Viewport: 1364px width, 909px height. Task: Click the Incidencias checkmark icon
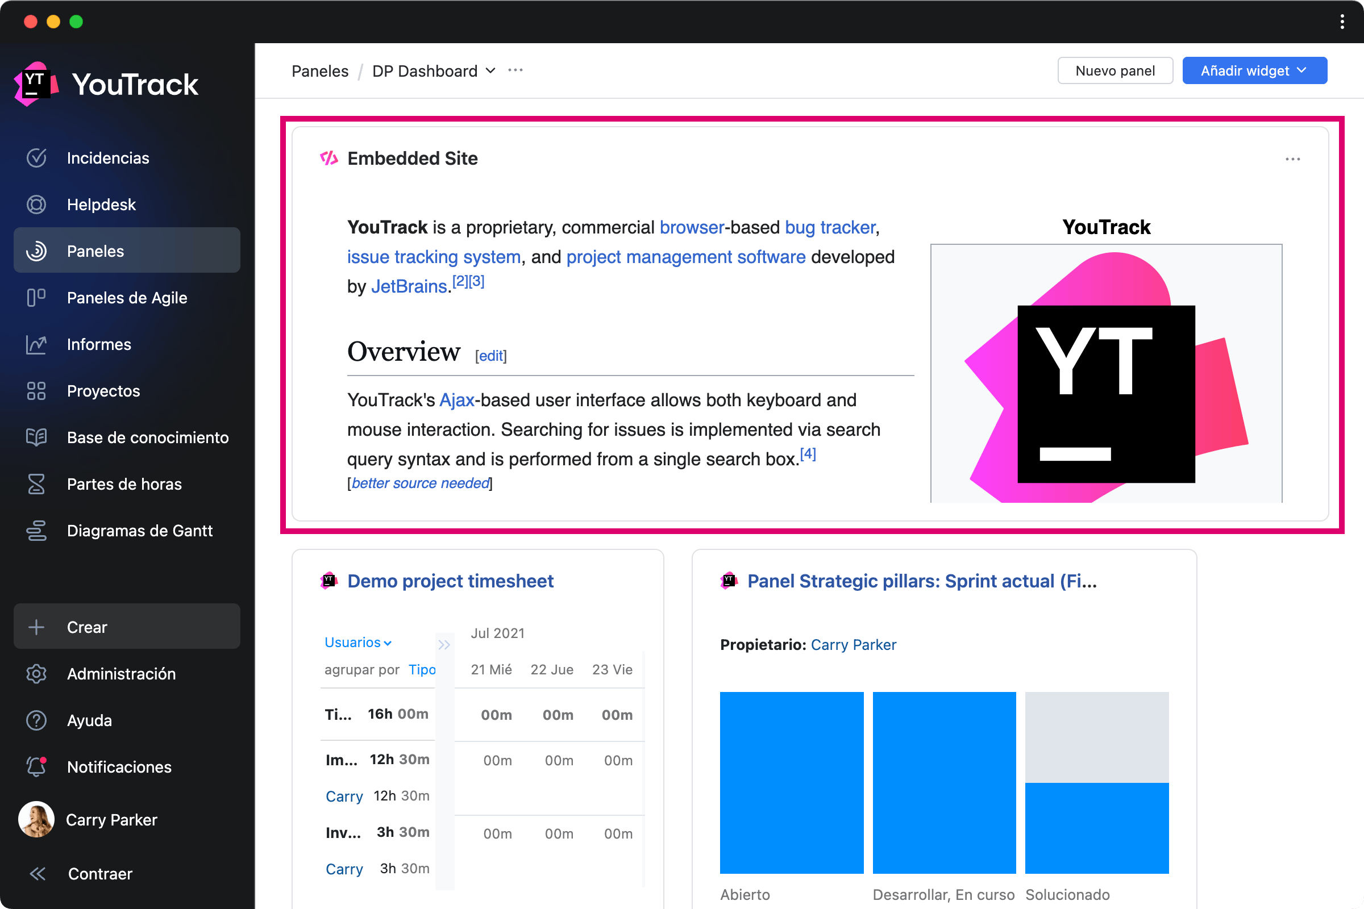(36, 158)
